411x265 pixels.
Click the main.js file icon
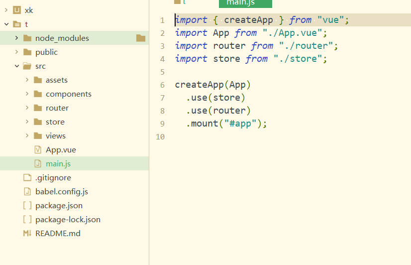point(38,163)
